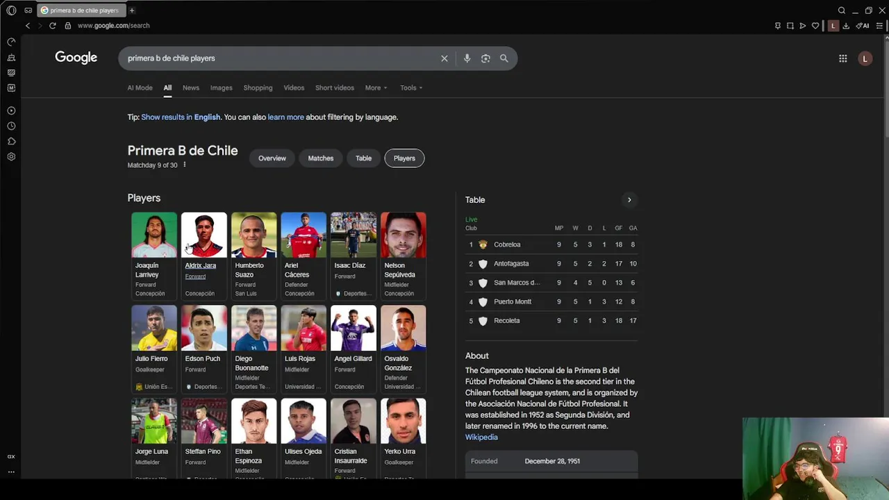The image size is (889, 500).
Task: Select Puerto Montt row in table
Action: [x=551, y=301]
